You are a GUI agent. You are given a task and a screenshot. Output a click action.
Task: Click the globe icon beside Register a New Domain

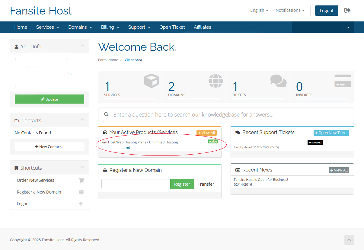pyautogui.click(x=81, y=192)
